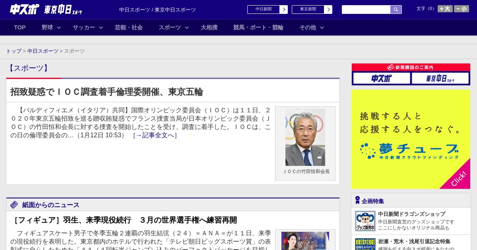
Task: Click サッカー label in navigation
Action: coord(84,27)
